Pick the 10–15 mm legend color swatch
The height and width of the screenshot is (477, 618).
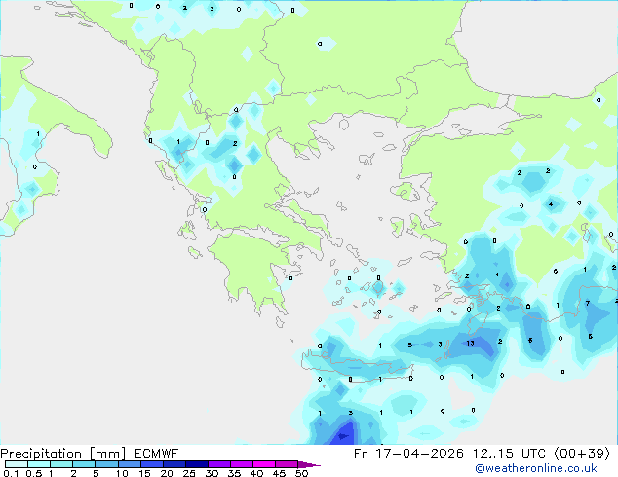130,464
